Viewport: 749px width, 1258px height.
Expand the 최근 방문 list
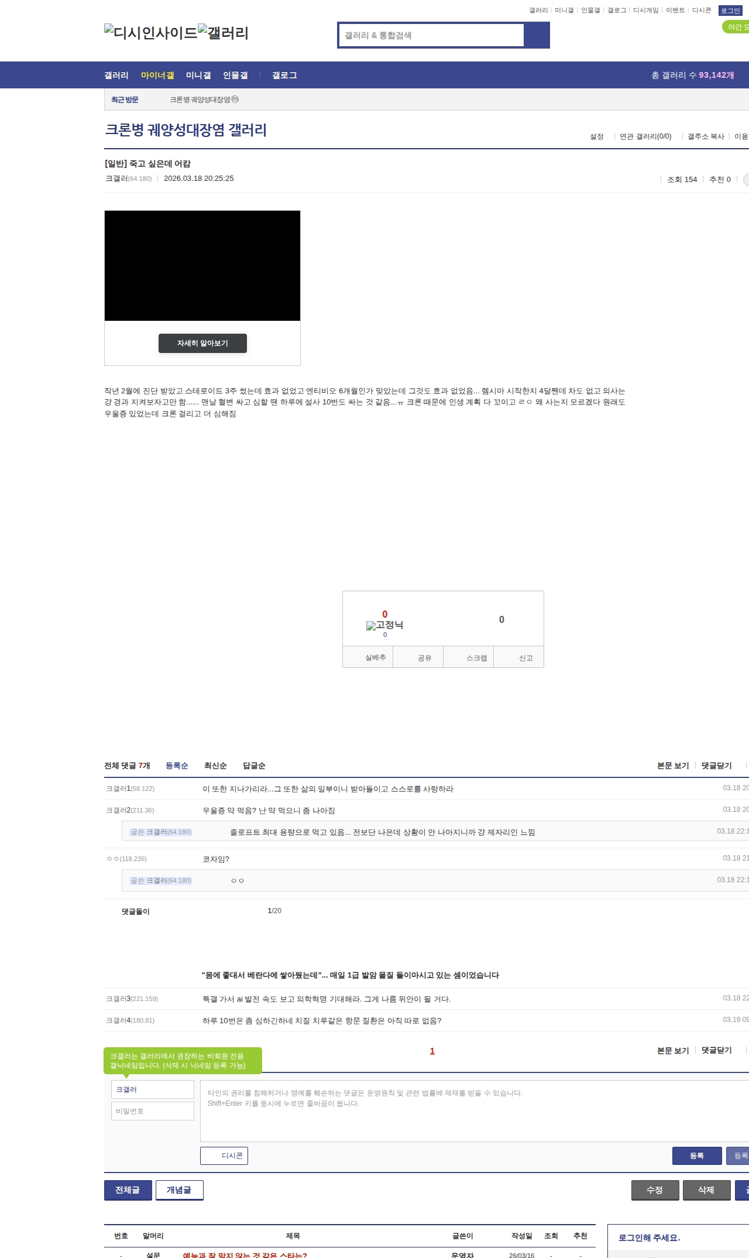tap(125, 100)
